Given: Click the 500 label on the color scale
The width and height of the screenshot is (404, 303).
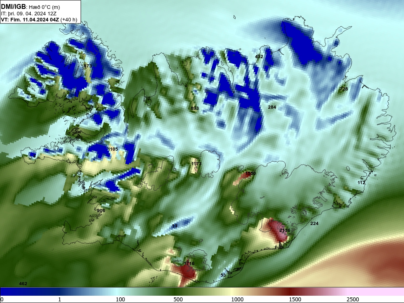Looking at the screenshot, I should pyautogui.click(x=178, y=299).
